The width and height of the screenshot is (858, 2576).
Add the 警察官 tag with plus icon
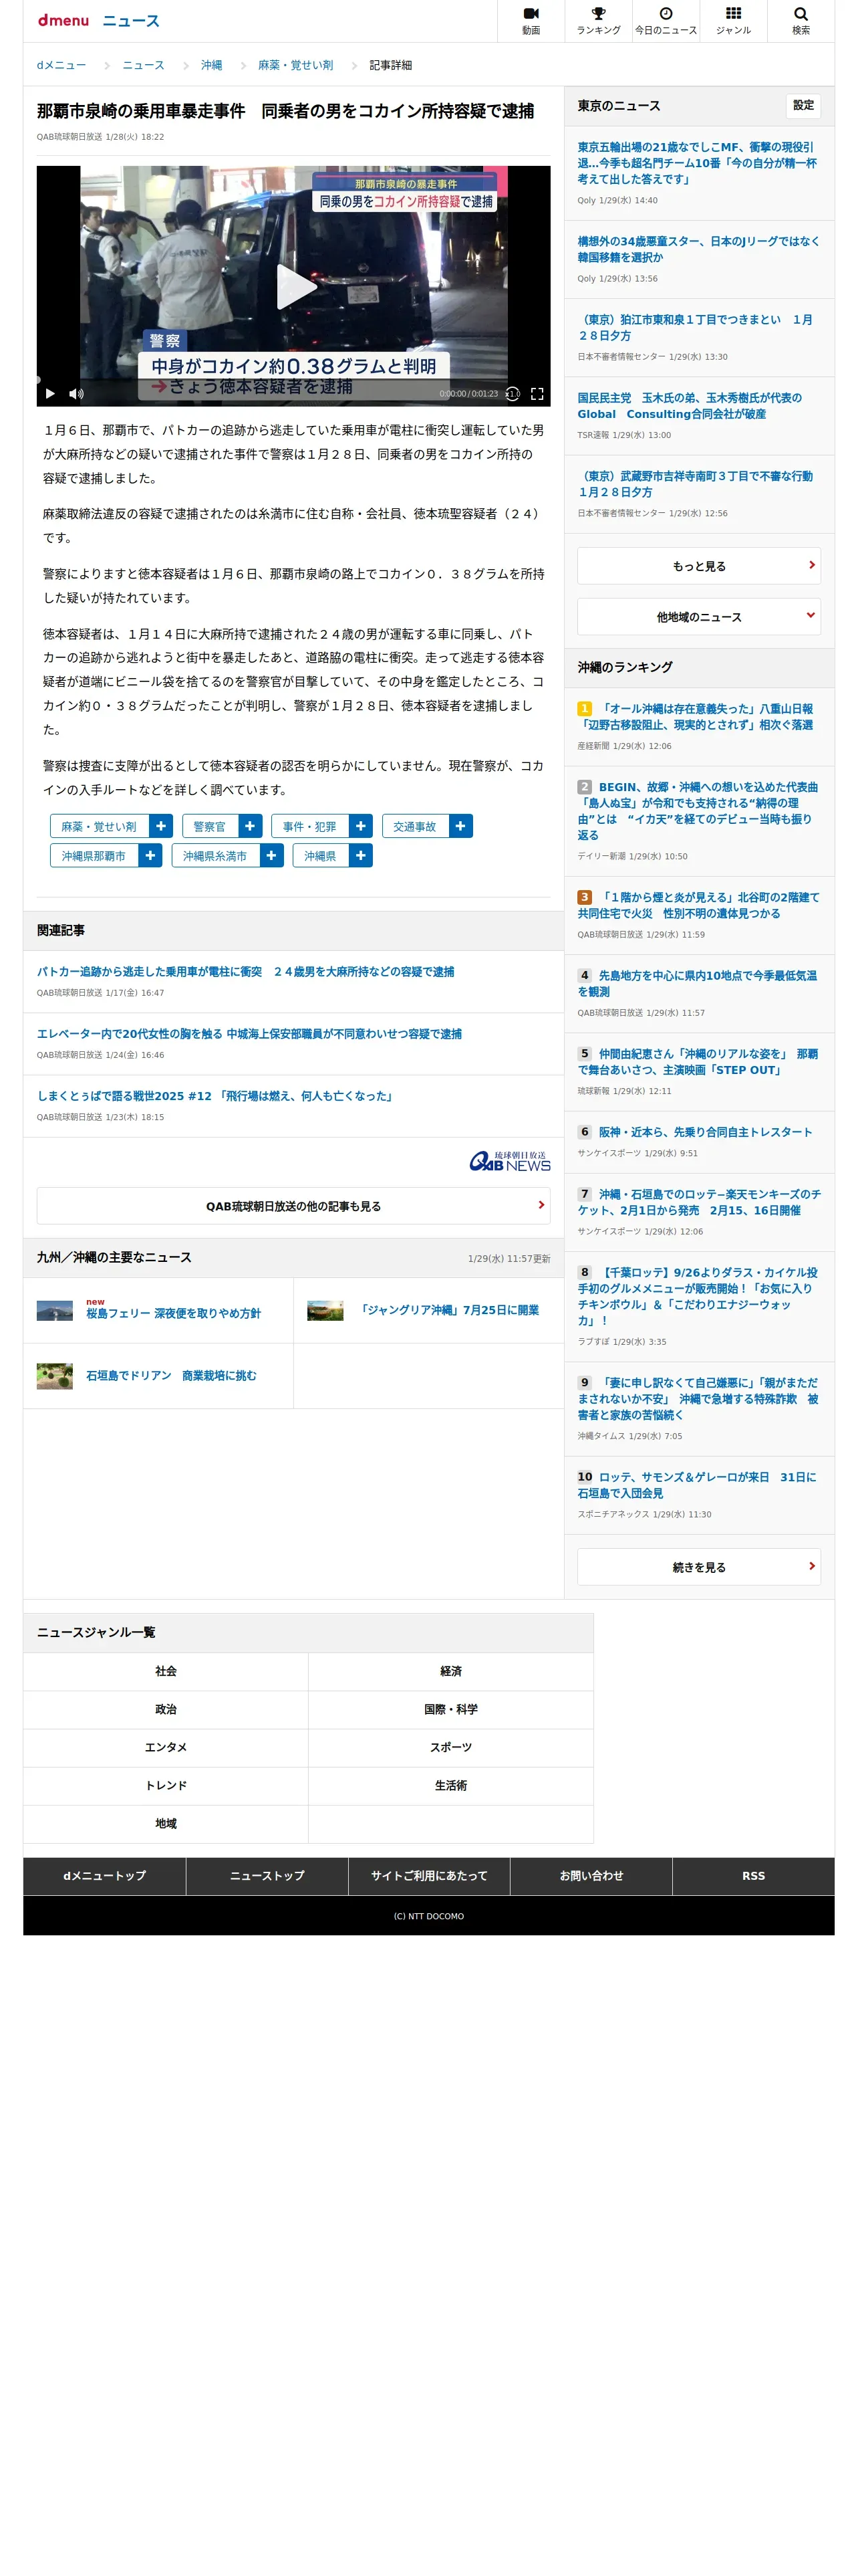tap(250, 826)
